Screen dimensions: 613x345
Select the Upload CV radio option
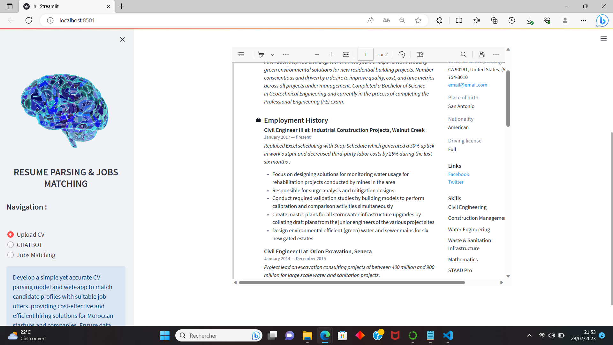coord(11,234)
